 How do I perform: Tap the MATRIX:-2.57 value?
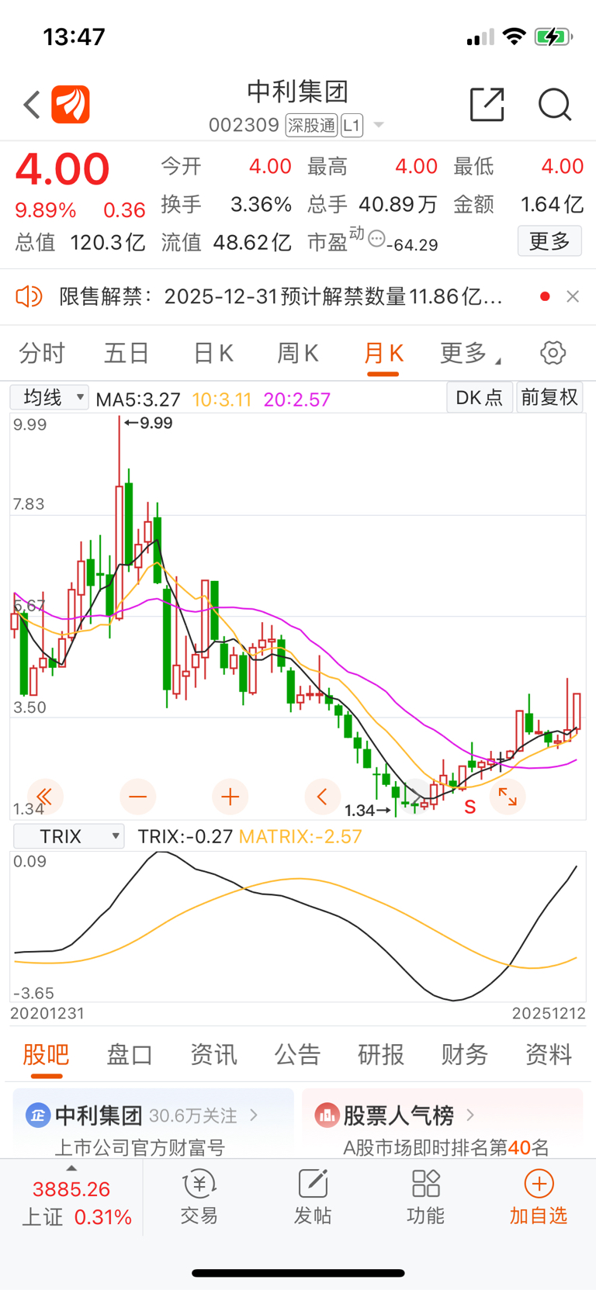point(300,836)
